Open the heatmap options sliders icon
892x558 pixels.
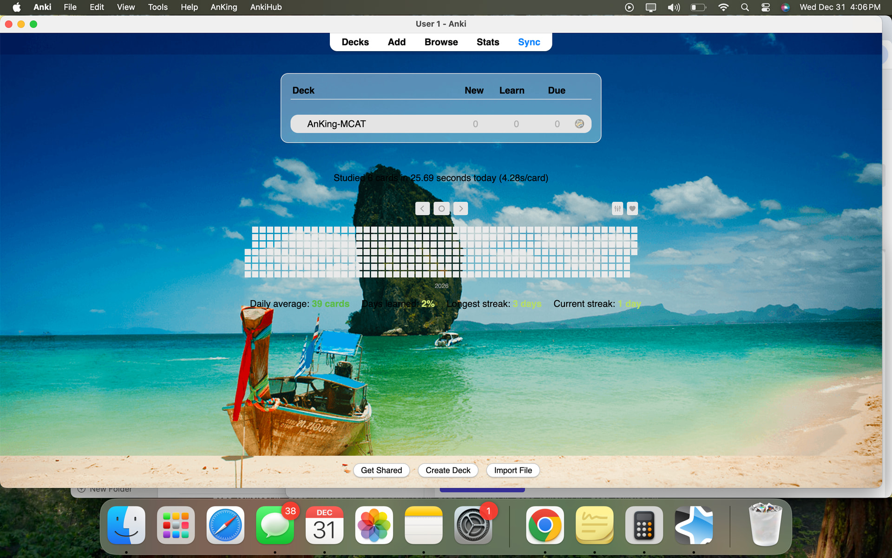(x=617, y=209)
